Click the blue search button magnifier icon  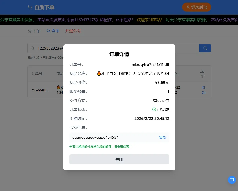pos(205,48)
